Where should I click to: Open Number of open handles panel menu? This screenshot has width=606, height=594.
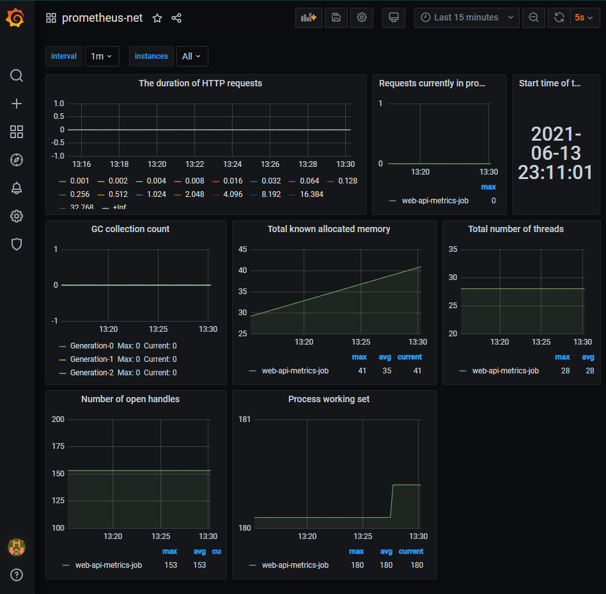130,399
